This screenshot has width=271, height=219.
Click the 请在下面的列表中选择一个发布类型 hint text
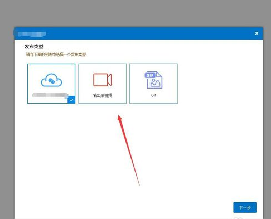[x=56, y=55]
